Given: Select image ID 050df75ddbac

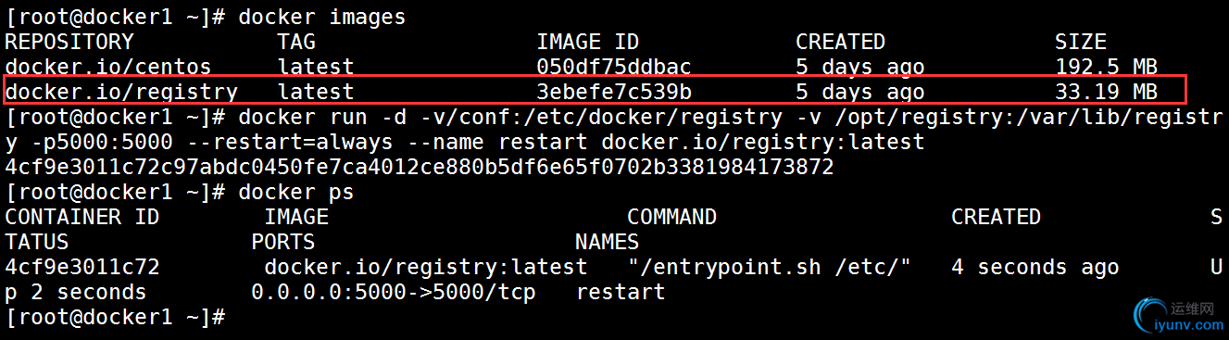Looking at the screenshot, I should point(614,67).
